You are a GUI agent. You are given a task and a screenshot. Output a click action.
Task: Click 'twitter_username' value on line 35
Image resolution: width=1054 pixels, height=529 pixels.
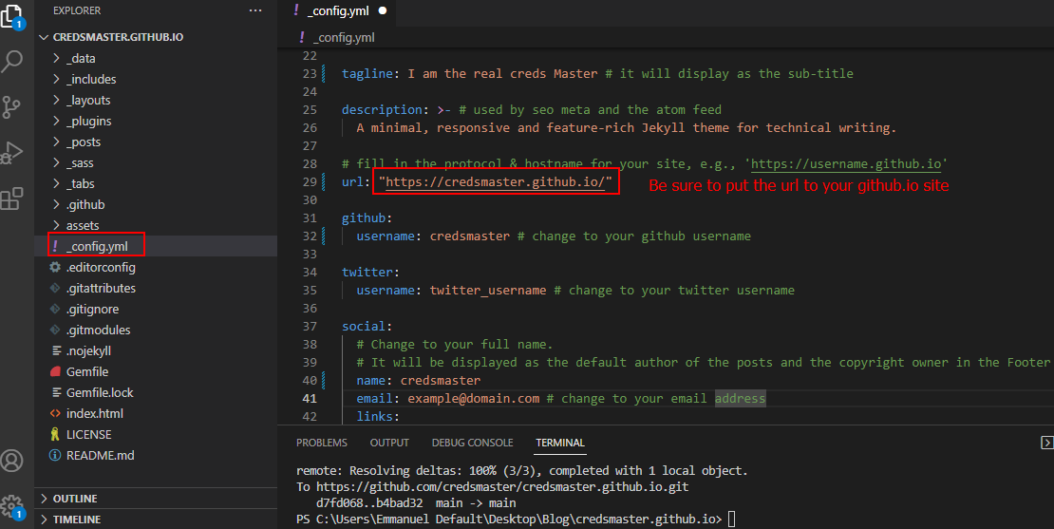tap(488, 291)
